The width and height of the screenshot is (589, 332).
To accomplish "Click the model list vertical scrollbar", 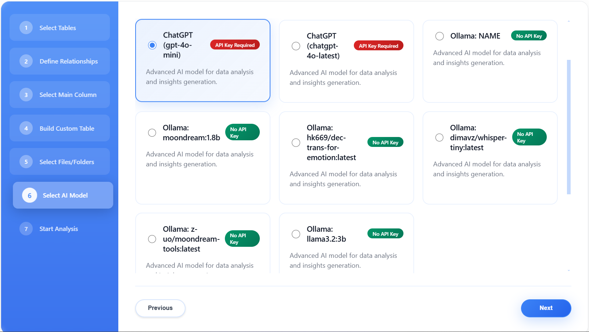I will point(569,127).
